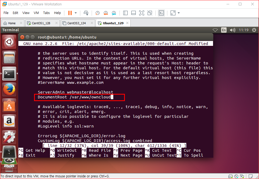Revert to the previous snapshot
The image size is (259, 179).
pyautogui.click(x=106, y=13)
